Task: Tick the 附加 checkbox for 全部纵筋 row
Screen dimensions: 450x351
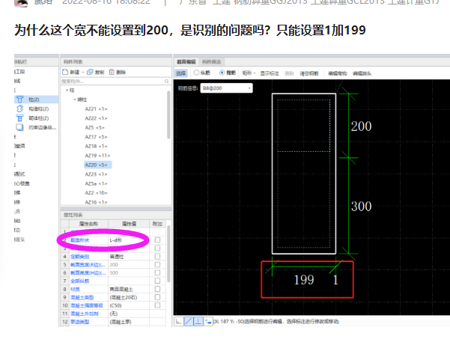Action: (157, 281)
